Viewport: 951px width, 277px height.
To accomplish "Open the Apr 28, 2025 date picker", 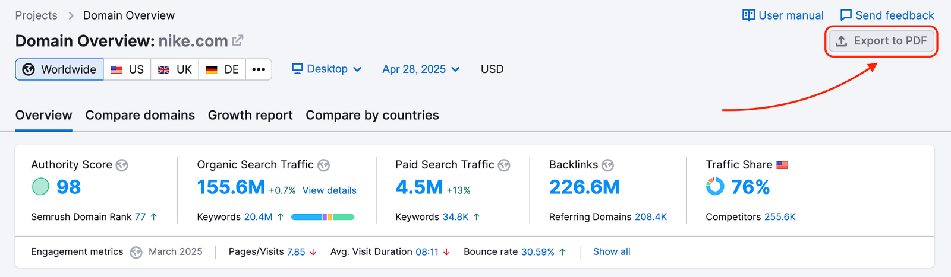I will [421, 69].
